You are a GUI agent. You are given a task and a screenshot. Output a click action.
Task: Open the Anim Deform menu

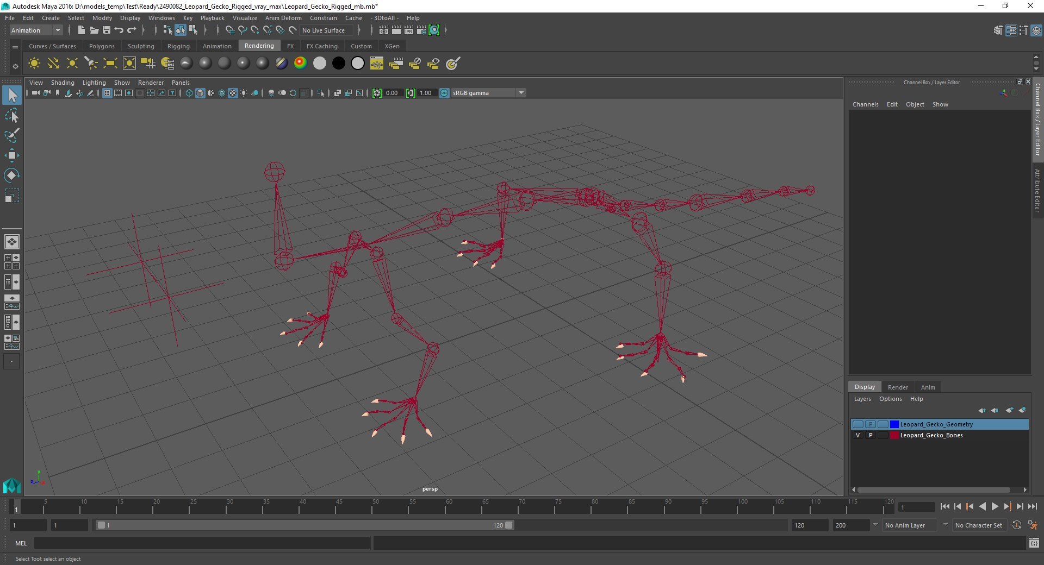(283, 18)
